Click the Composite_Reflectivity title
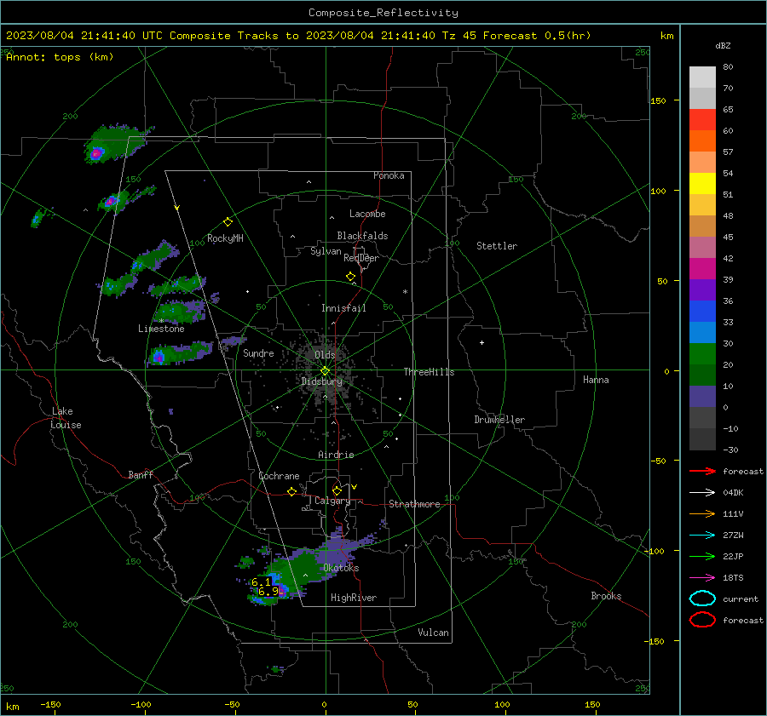 383,13
